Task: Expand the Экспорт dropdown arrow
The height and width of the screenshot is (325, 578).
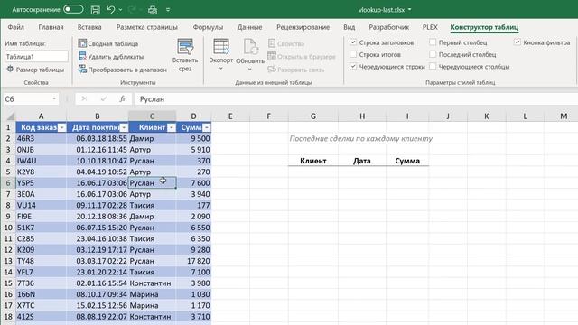Action: [221, 69]
